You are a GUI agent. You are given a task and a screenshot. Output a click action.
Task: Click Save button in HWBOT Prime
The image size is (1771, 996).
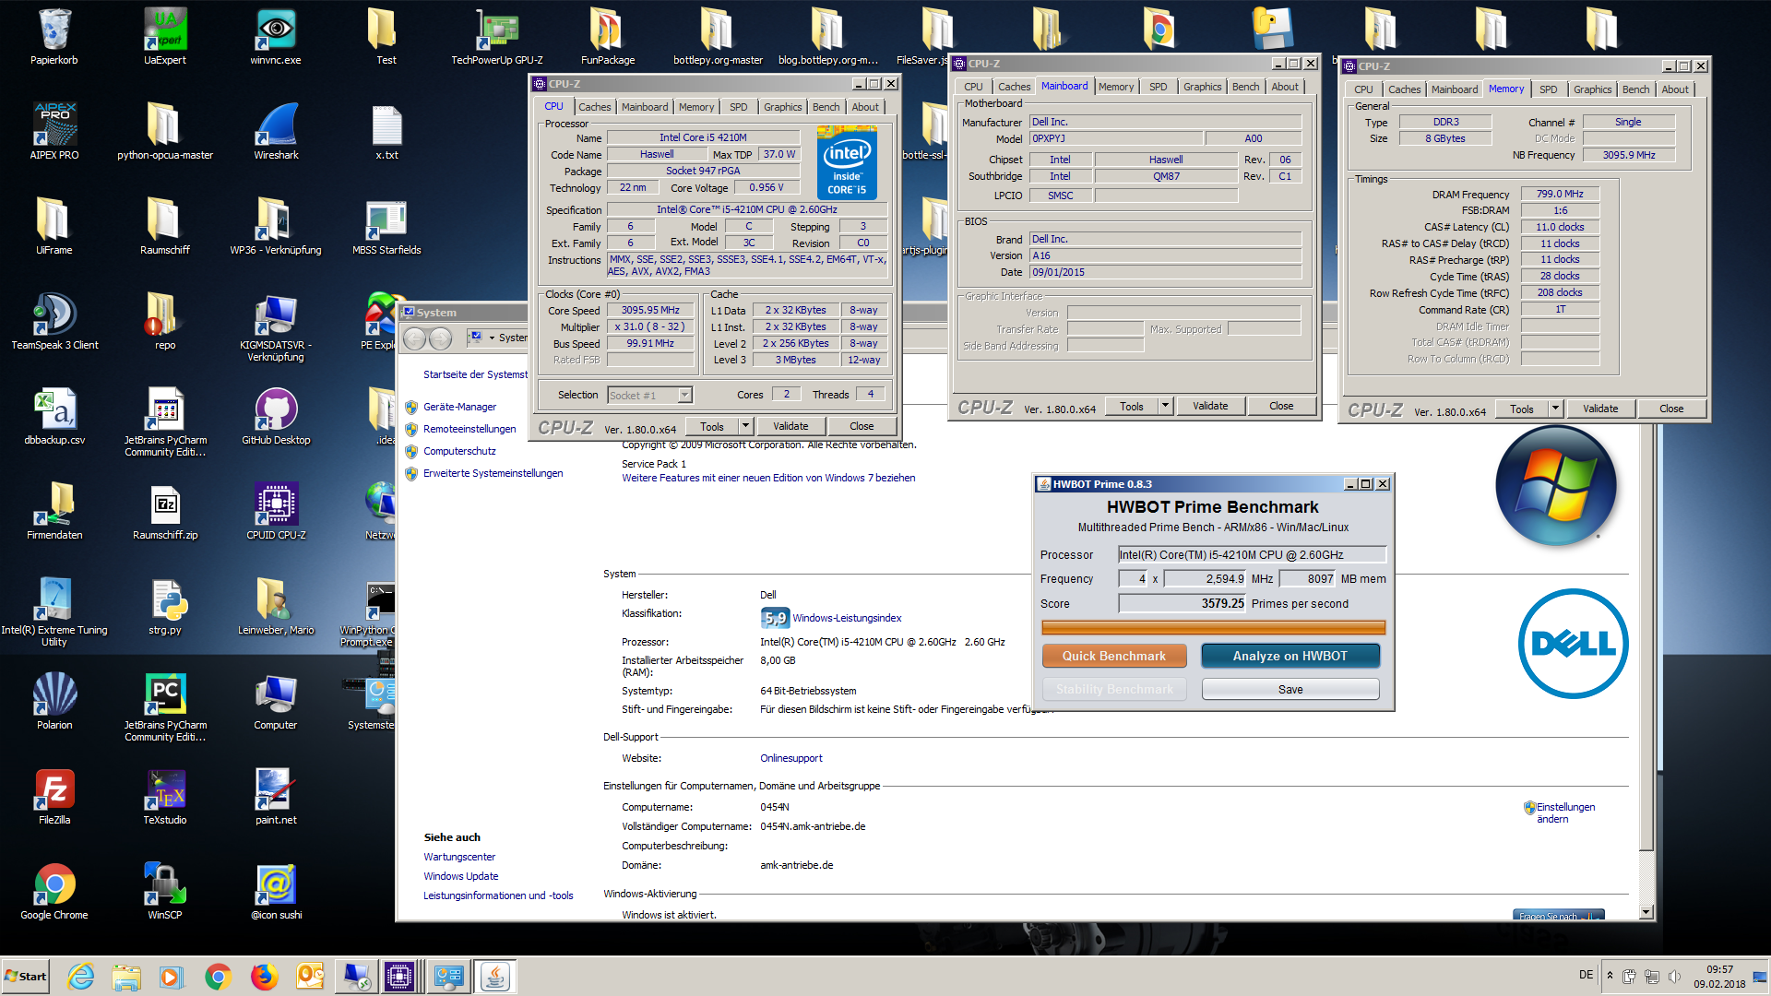[x=1290, y=689]
